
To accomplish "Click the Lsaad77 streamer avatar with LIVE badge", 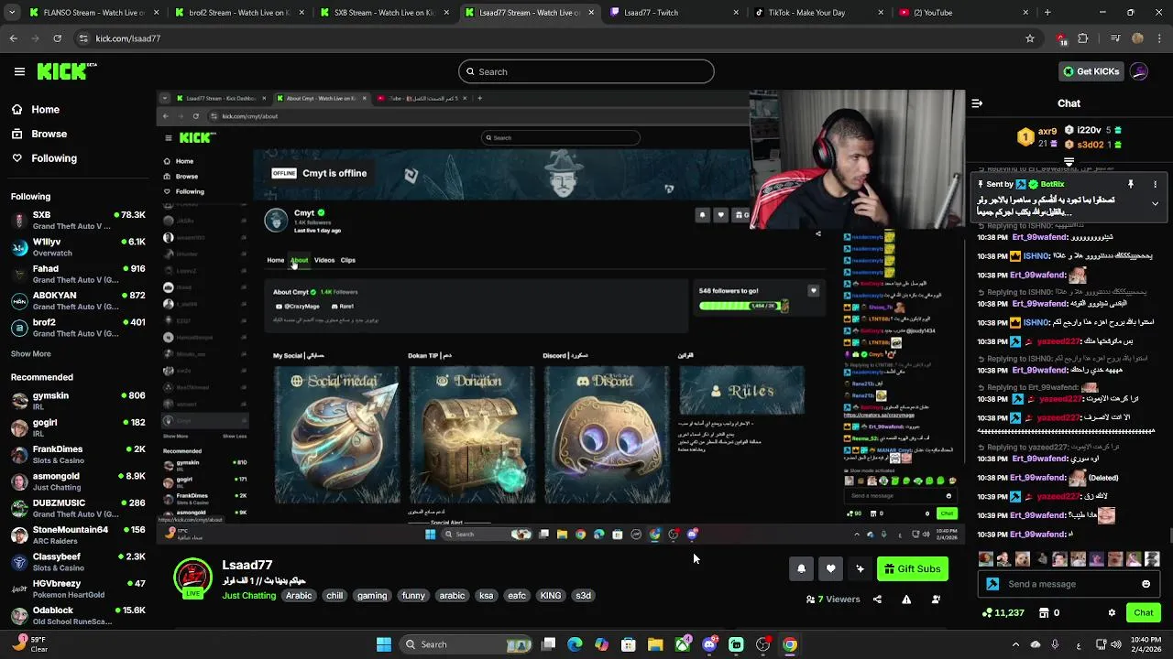I will pyautogui.click(x=192, y=578).
